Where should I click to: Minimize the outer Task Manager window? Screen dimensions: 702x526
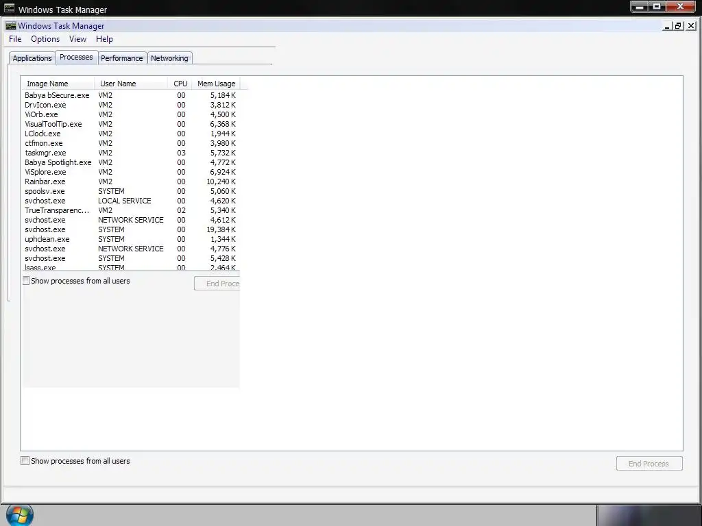pyautogui.click(x=641, y=6)
